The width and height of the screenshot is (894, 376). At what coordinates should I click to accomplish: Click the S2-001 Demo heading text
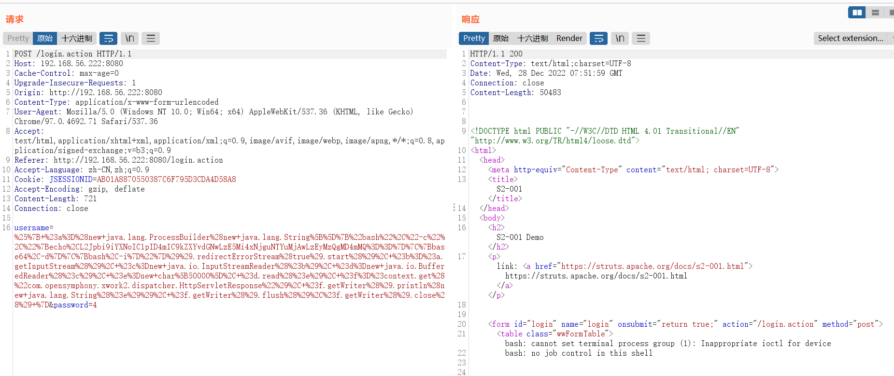click(520, 237)
